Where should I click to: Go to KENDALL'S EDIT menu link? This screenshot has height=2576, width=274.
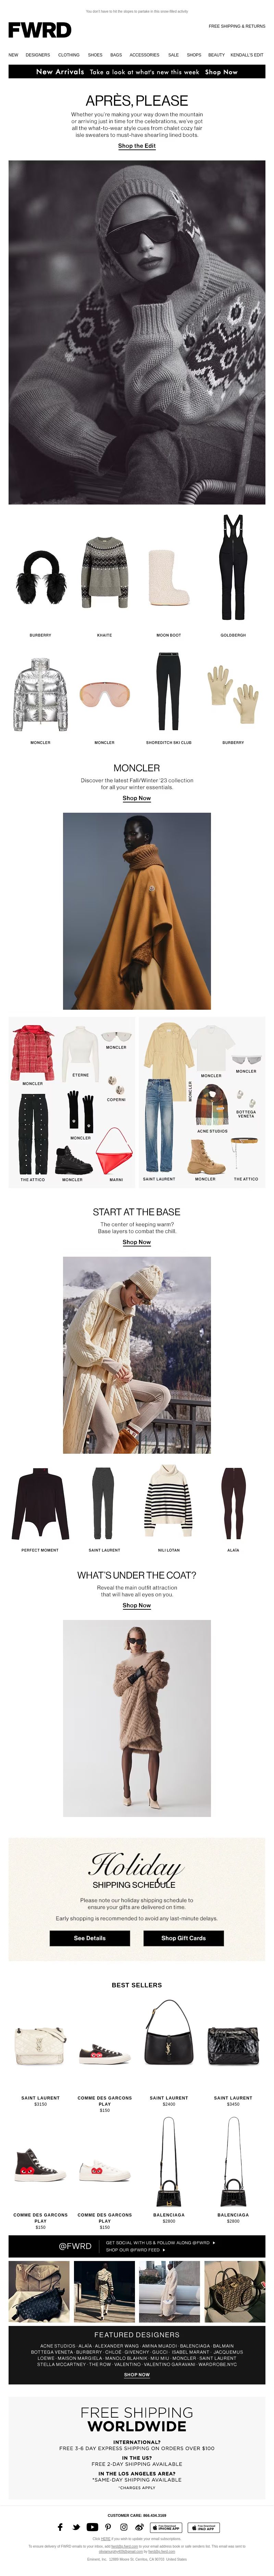247,55
